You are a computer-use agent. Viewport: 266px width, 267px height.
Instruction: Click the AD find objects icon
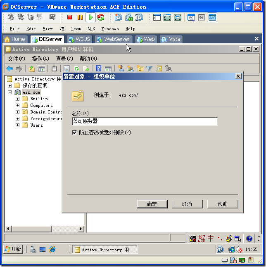point(159,69)
